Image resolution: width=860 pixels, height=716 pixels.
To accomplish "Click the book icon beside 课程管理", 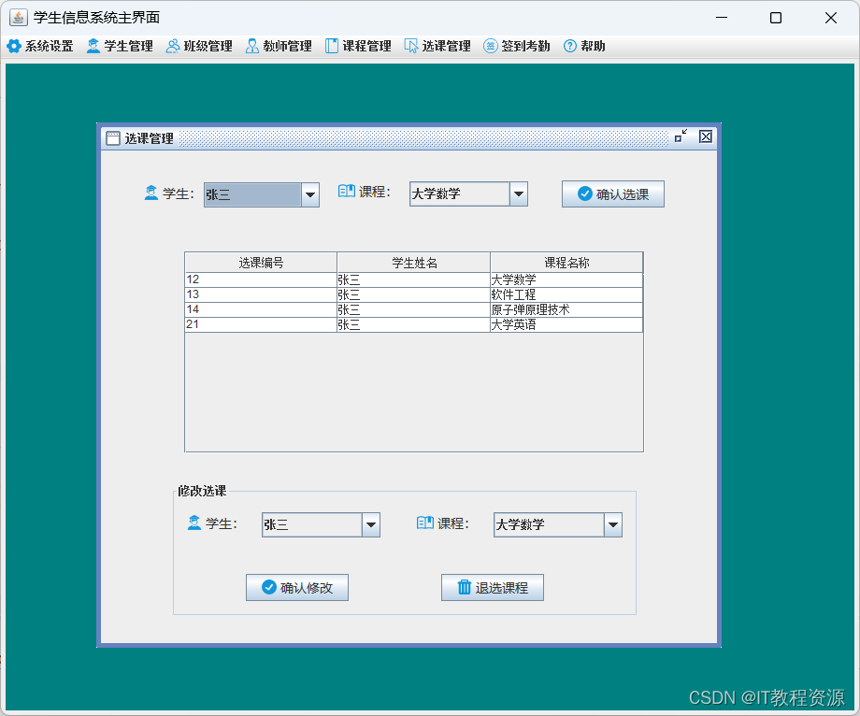I will [331, 46].
